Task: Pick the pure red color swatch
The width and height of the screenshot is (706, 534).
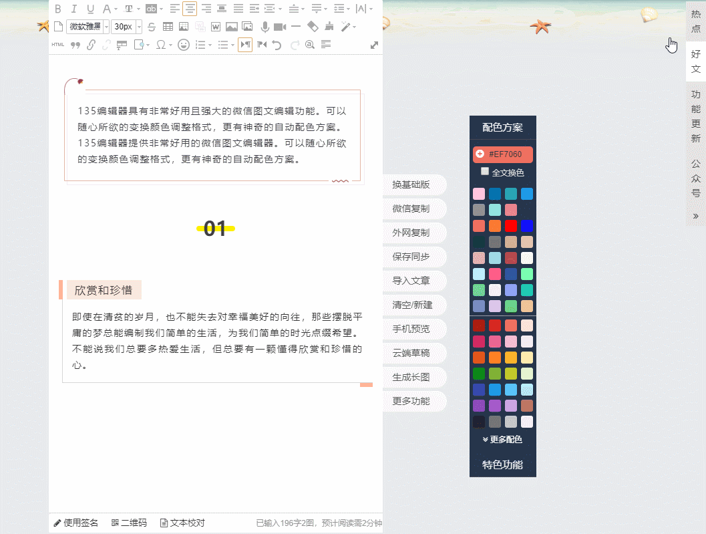Action: click(510, 226)
